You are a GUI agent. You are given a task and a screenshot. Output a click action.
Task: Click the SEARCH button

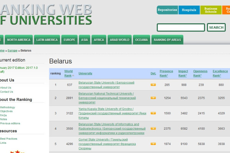[x=216, y=28]
